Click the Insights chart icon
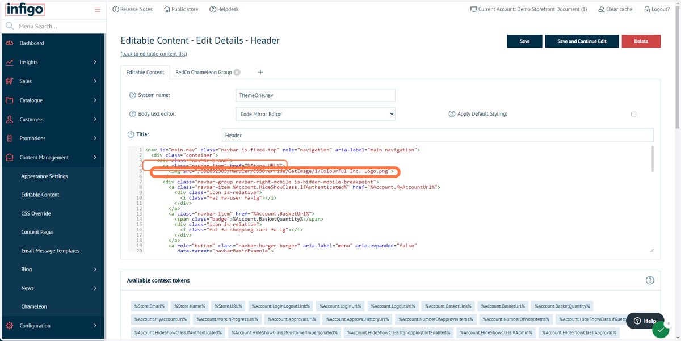Viewport: 681px width, 341px height. click(x=10, y=62)
